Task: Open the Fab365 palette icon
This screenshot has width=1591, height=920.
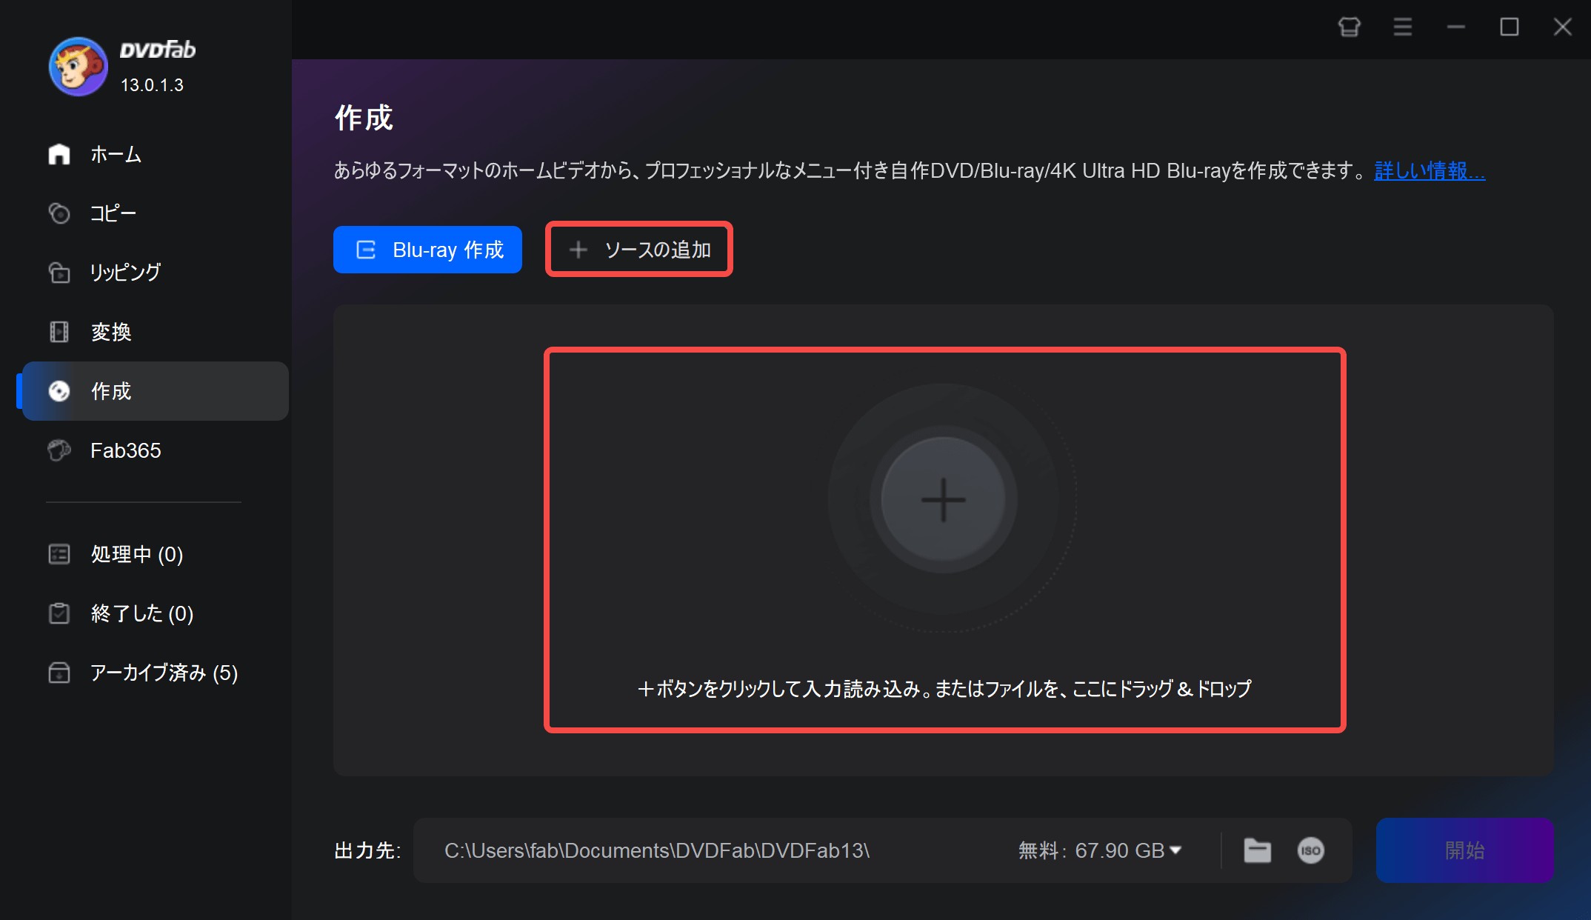Action: pos(59,450)
